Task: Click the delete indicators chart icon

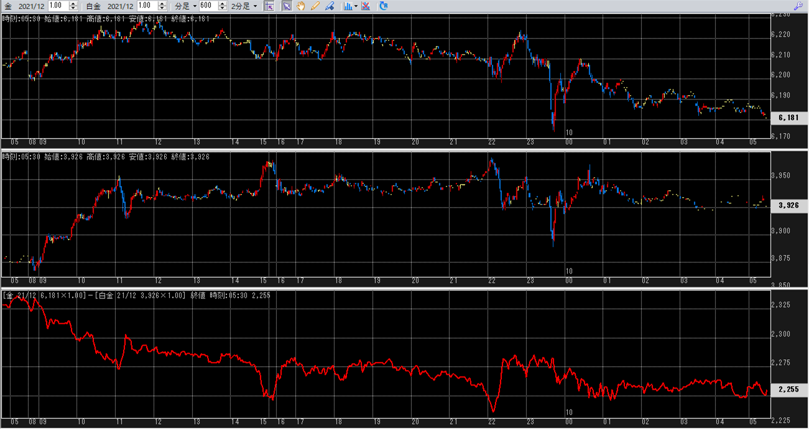Action: [366, 6]
